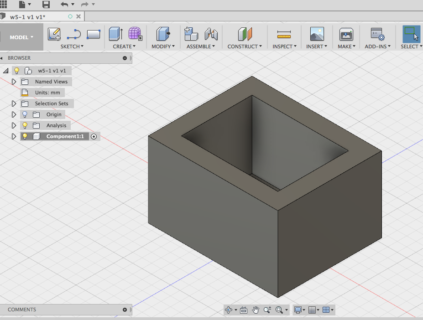The width and height of the screenshot is (423, 320).
Task: Collapse the BROWSER panel arrow
Action: coord(2,58)
